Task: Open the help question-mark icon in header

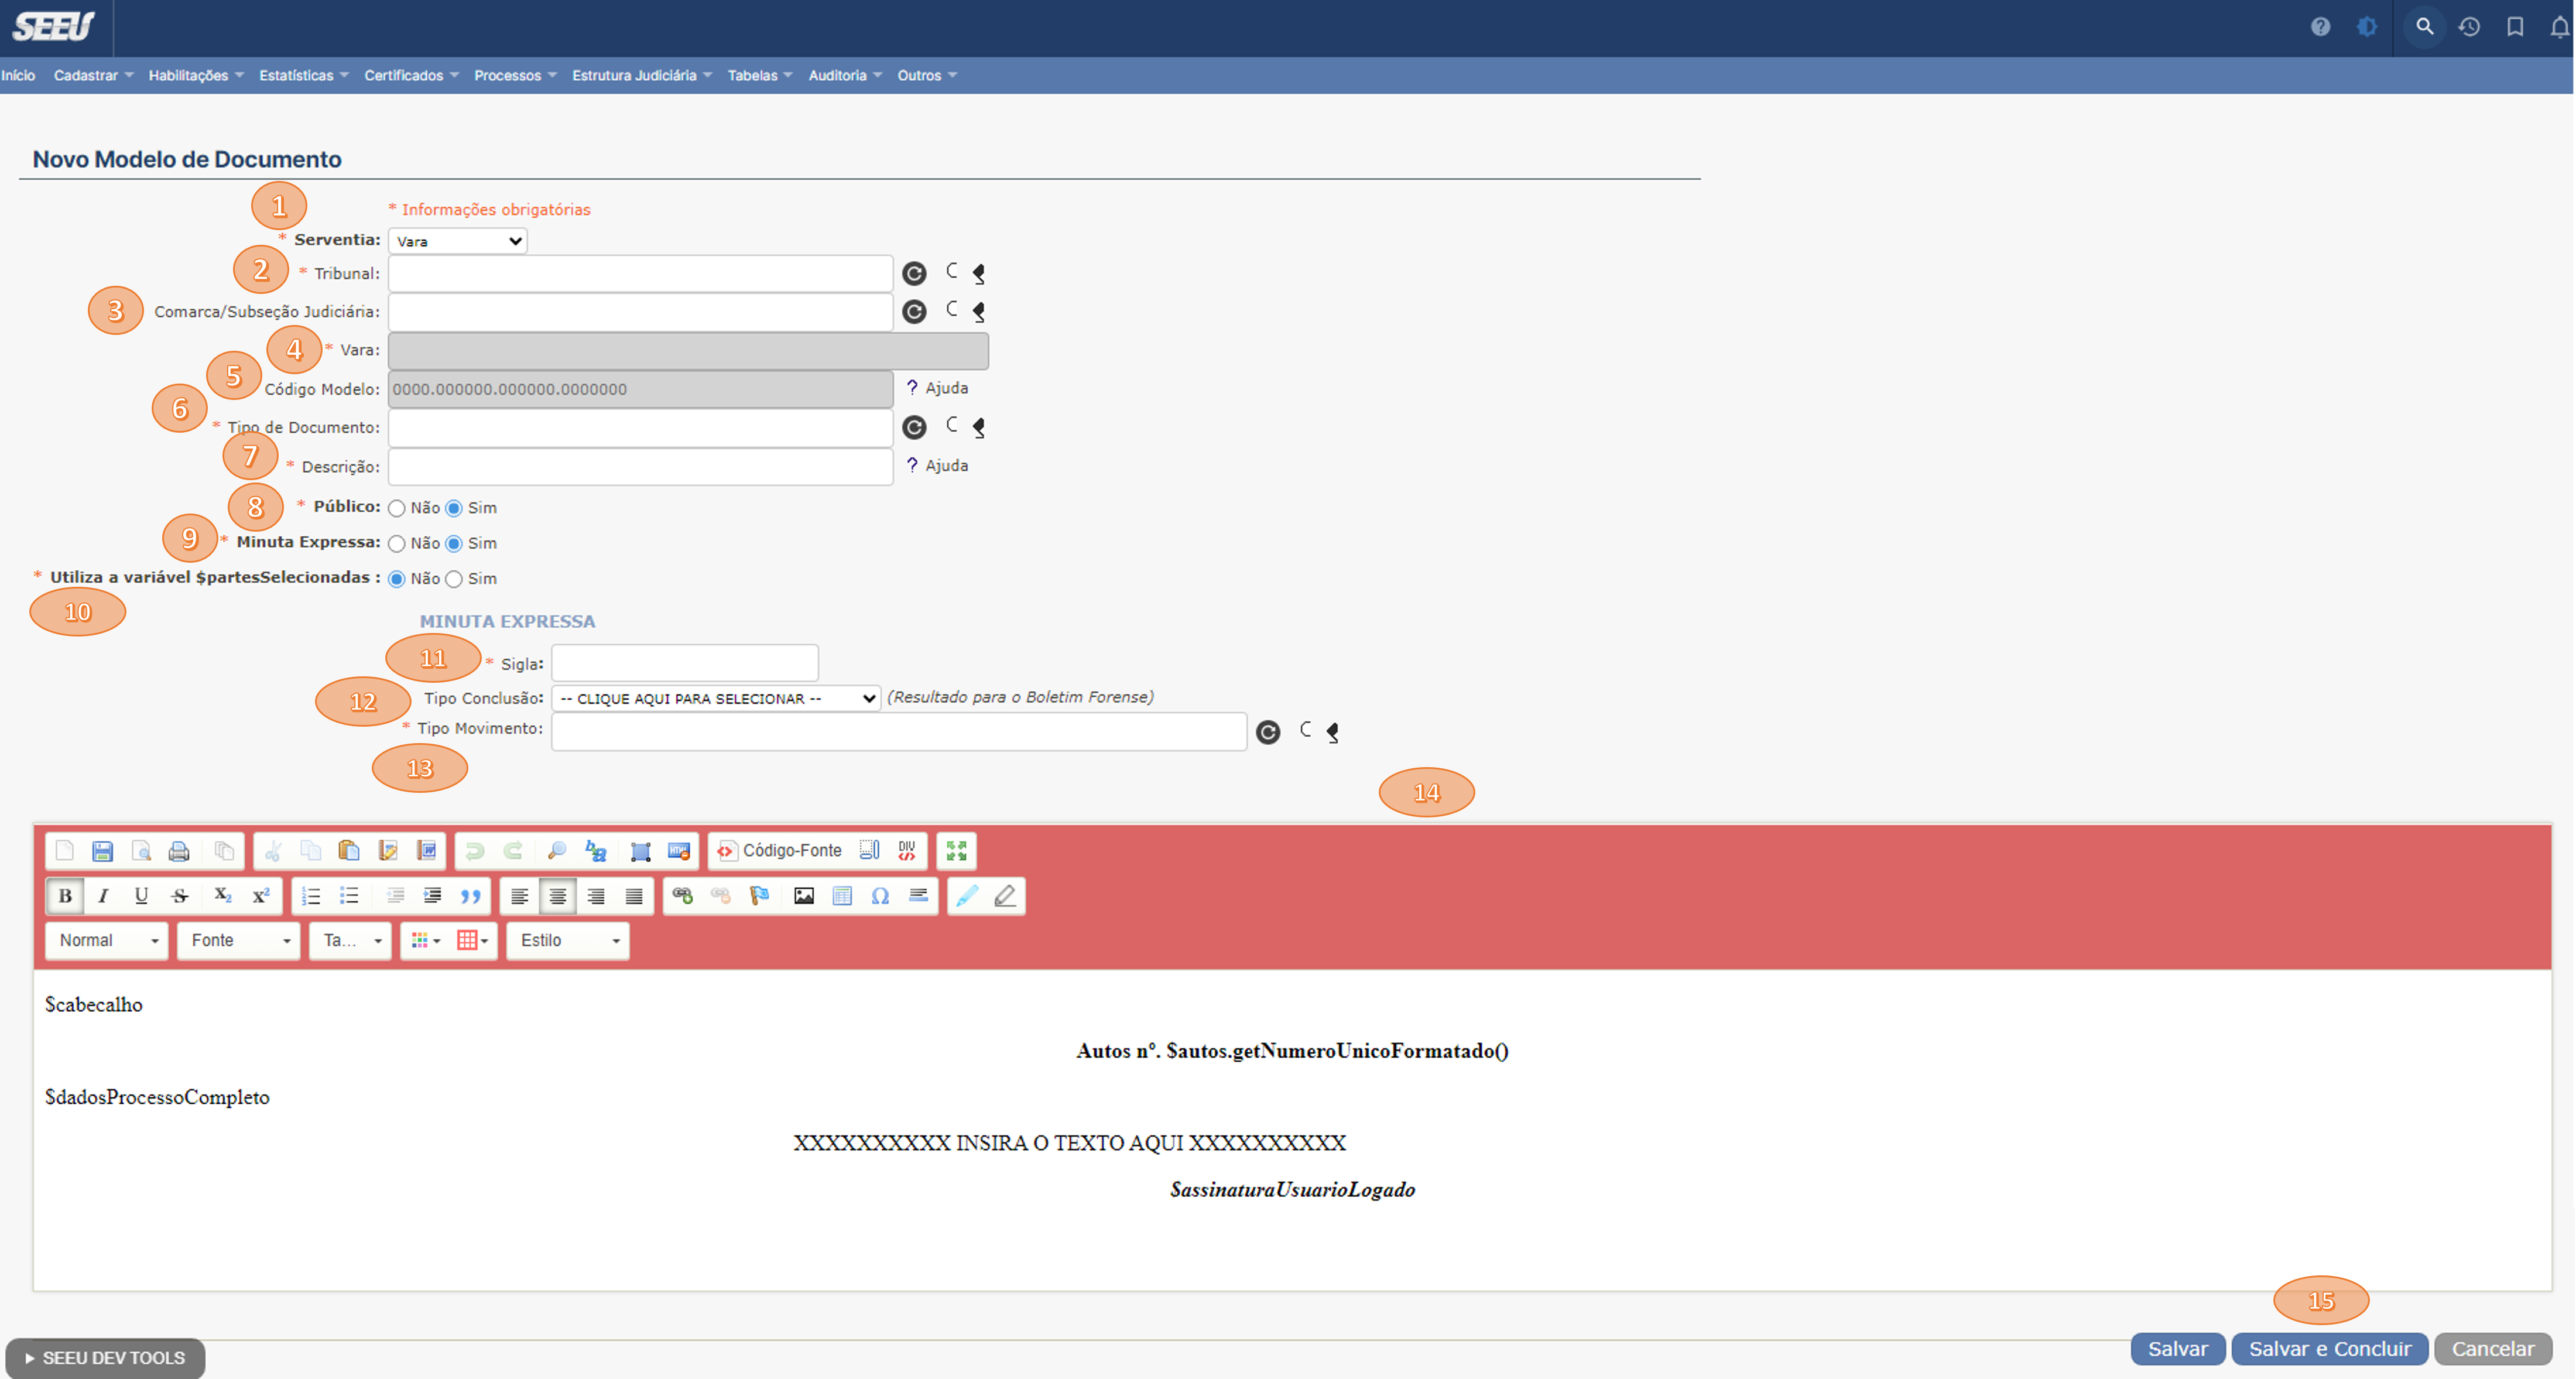Action: click(2320, 27)
